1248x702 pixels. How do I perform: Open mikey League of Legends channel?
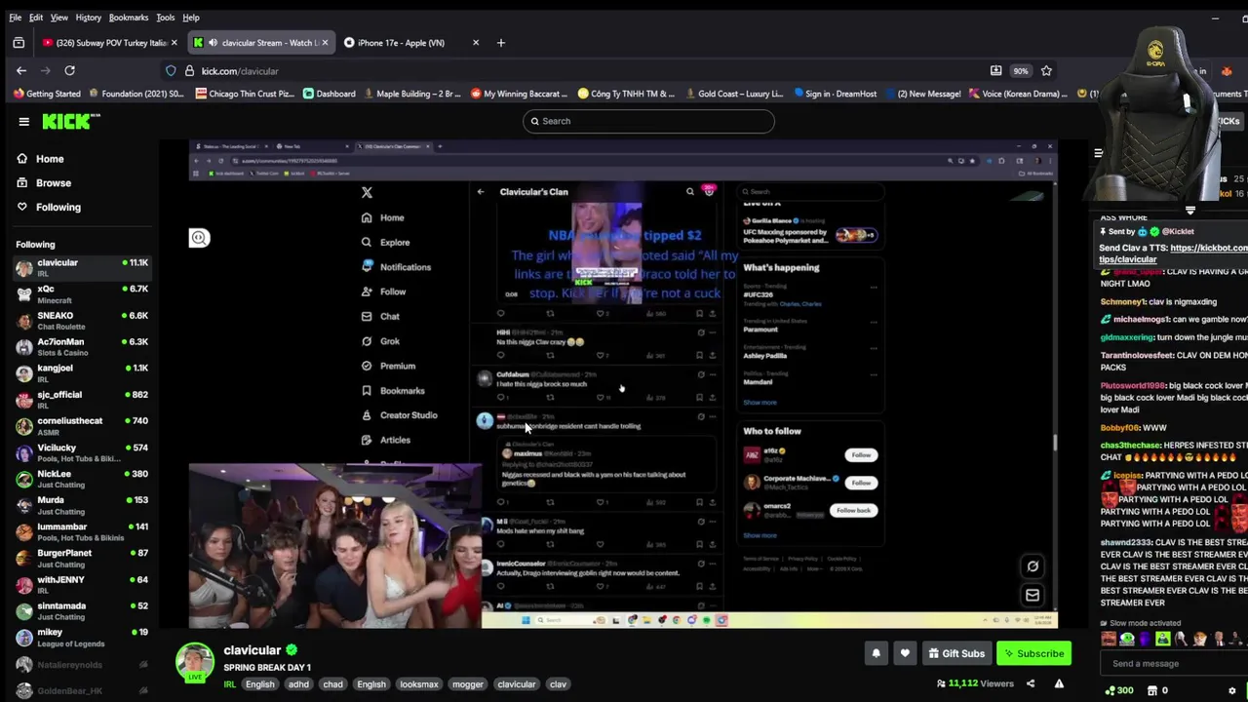[x=82, y=638]
